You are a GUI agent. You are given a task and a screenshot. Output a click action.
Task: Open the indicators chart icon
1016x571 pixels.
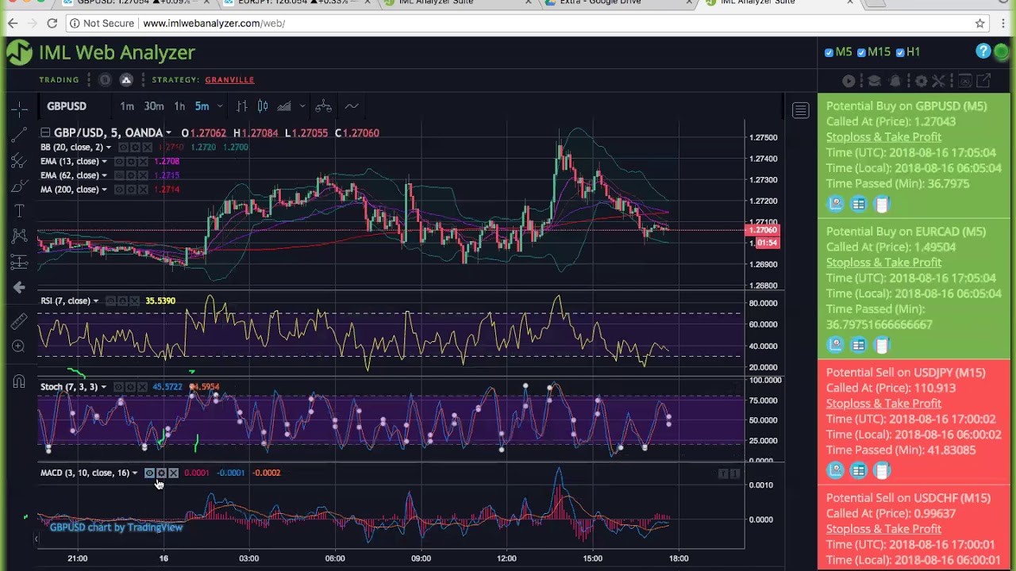283,106
